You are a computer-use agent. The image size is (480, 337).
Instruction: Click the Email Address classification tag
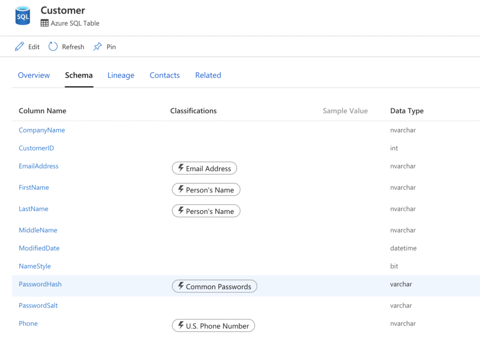click(204, 168)
